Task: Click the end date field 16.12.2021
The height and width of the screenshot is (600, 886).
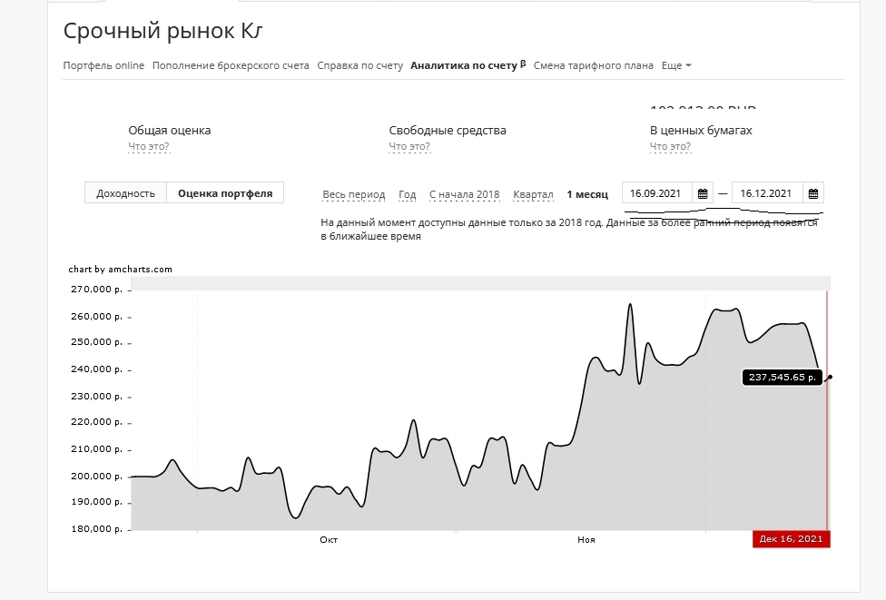Action: [x=767, y=193]
